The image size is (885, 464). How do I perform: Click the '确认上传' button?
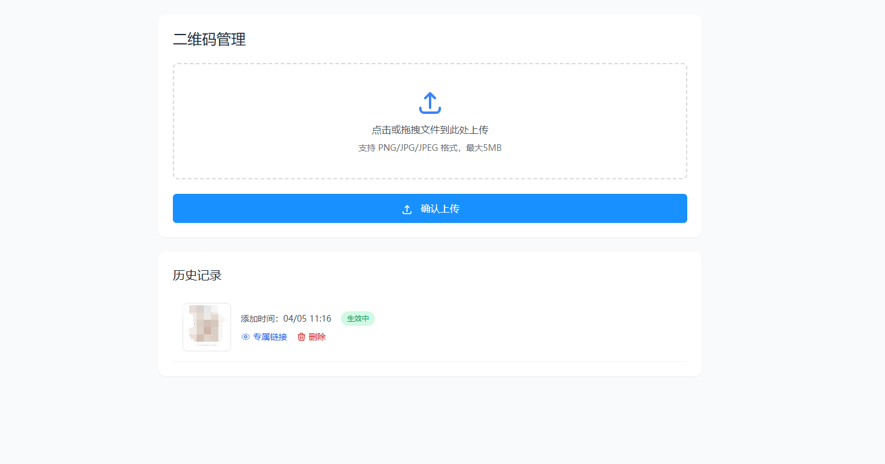(x=430, y=208)
